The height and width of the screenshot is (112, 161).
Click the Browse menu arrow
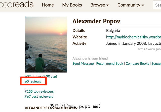pyautogui.click(x=108, y=5)
